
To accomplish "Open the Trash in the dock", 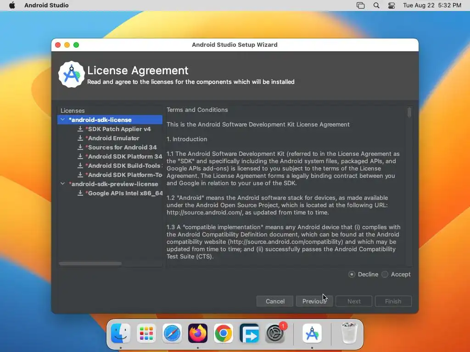I will (349, 333).
